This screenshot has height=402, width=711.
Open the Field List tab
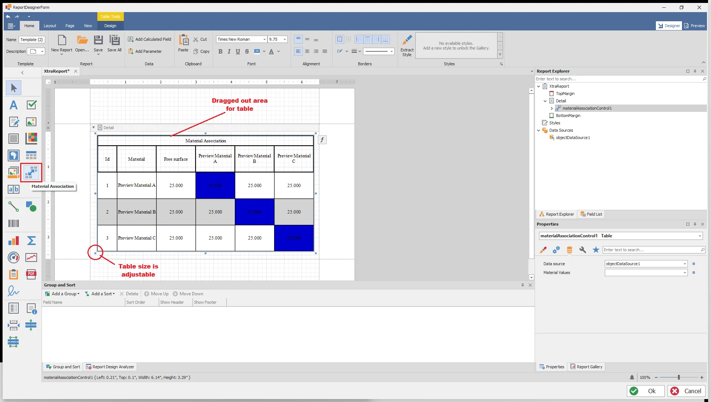coord(591,214)
